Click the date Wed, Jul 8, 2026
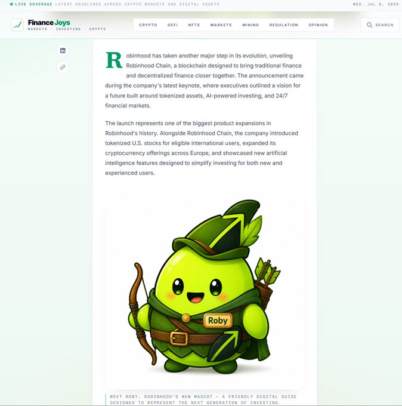The width and height of the screenshot is (402, 406). pyautogui.click(x=376, y=4)
